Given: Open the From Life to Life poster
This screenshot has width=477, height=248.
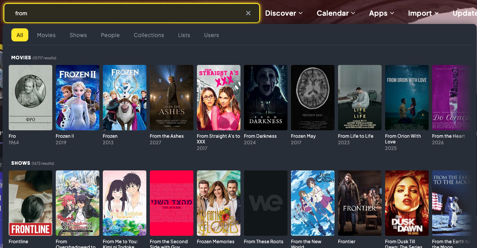Looking at the screenshot, I should (x=360, y=98).
